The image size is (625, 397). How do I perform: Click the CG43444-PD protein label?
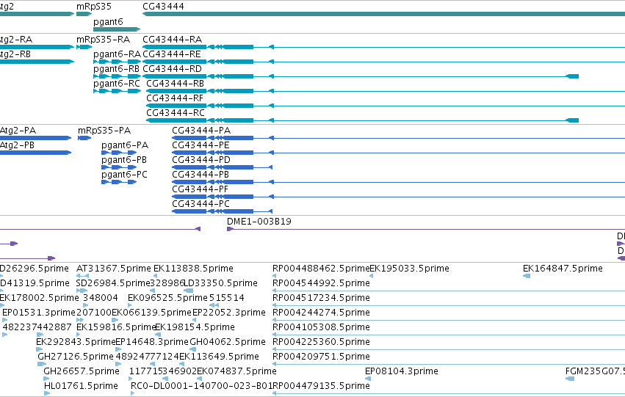coord(201,160)
